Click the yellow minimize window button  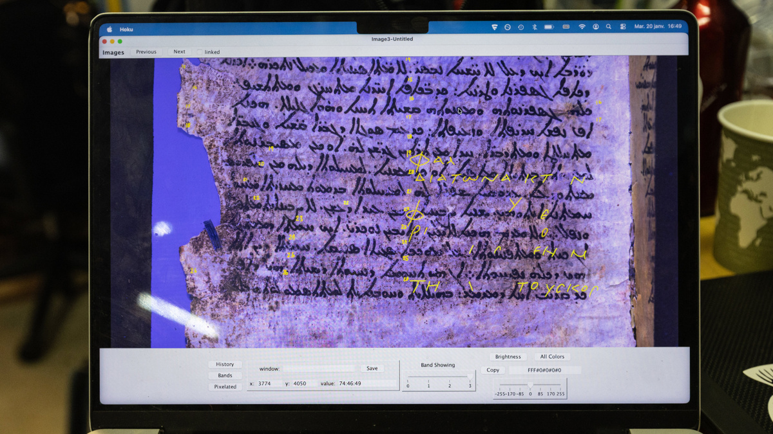click(112, 42)
